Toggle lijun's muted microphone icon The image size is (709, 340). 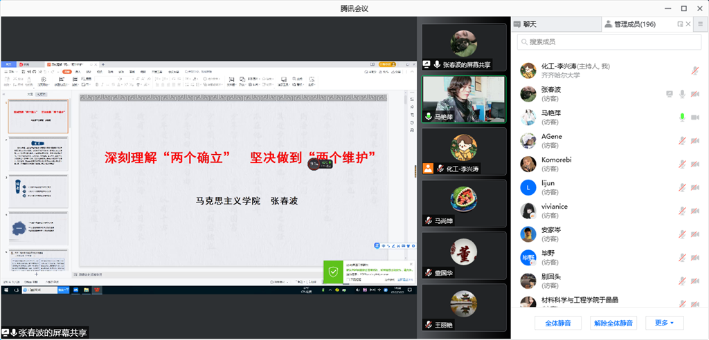682,188
